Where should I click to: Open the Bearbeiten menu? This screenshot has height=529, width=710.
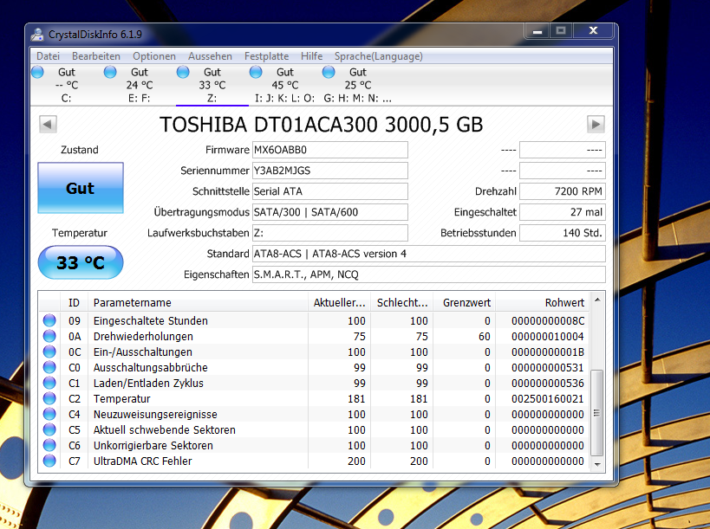[96, 56]
